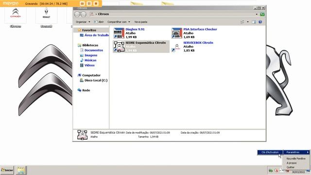Open Explorer help icon

[260, 22]
